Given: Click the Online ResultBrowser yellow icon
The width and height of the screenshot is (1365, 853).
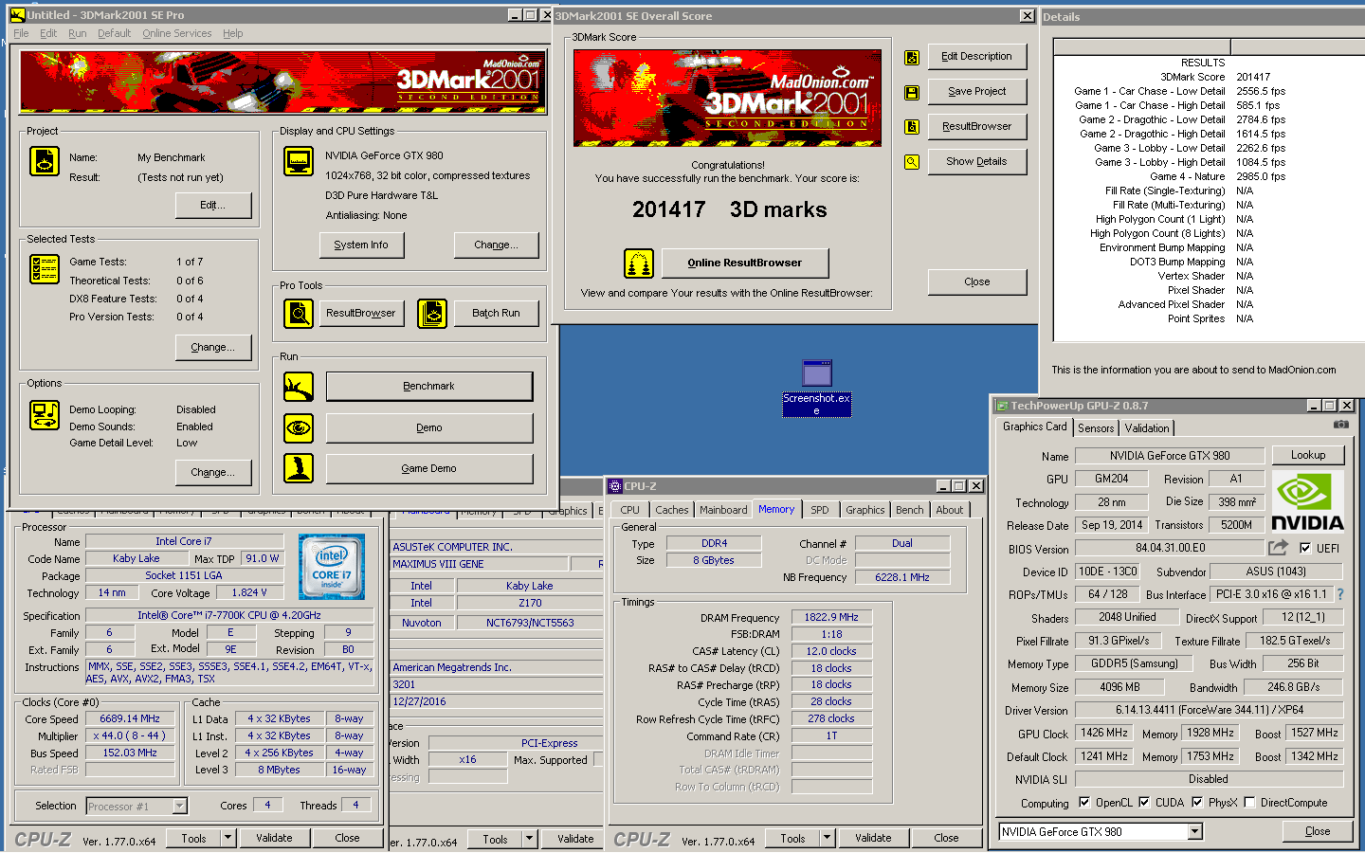Looking at the screenshot, I should click(639, 263).
